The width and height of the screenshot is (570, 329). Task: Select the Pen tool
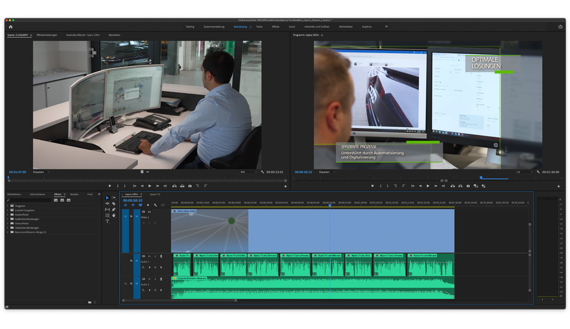114,210
